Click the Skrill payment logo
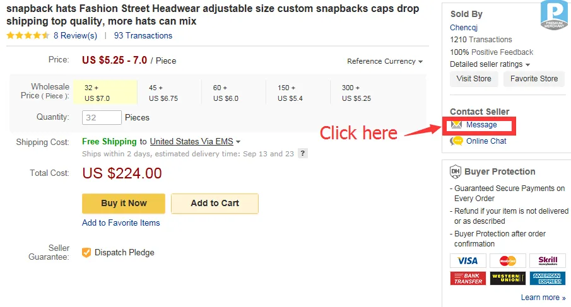This screenshot has width=571, height=307. 547,261
